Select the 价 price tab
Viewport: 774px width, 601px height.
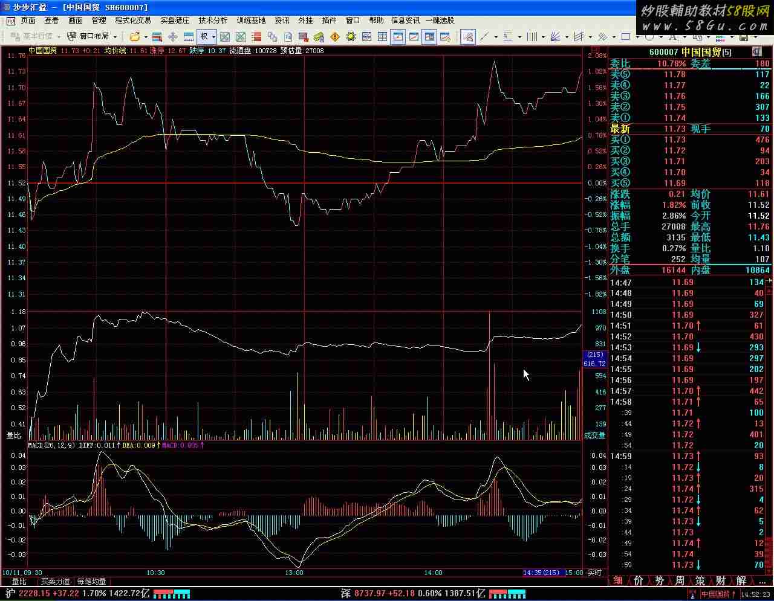click(x=639, y=580)
